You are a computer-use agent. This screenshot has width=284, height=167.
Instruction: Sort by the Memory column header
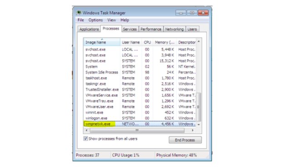tap(164, 42)
